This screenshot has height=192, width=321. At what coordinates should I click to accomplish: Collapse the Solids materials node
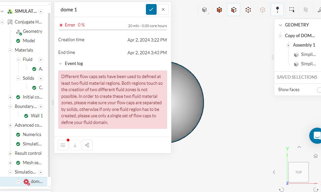pos(18,78)
